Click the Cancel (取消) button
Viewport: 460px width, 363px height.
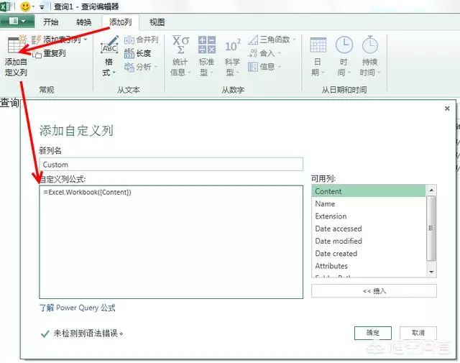tap(418, 333)
